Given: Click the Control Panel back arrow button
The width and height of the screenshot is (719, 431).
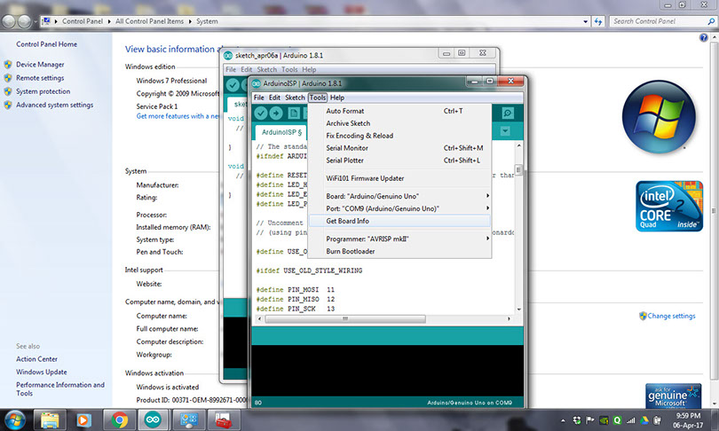Looking at the screenshot, I should [x=9, y=21].
